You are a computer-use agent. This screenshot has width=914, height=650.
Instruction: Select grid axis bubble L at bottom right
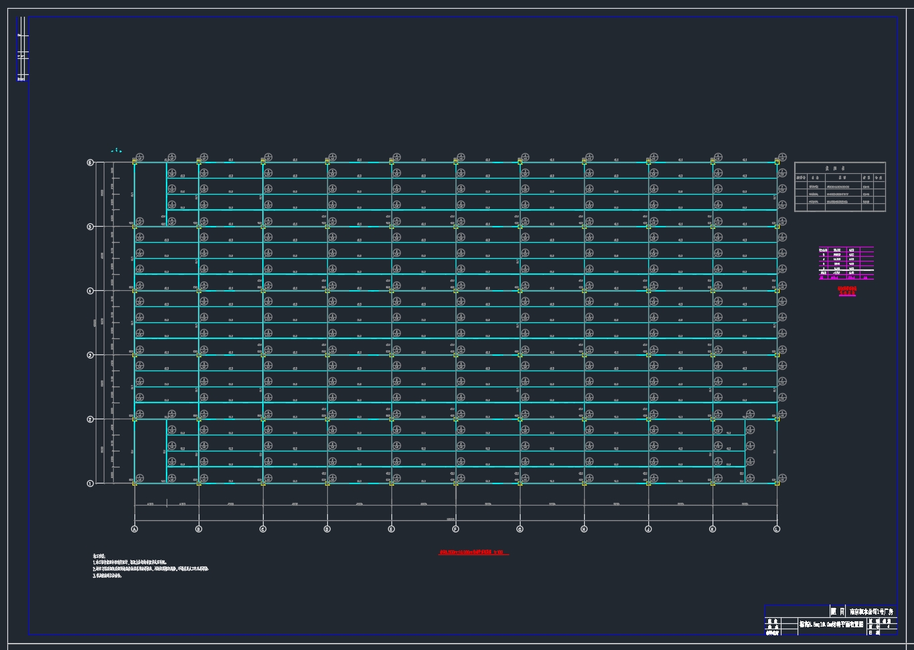pos(777,529)
